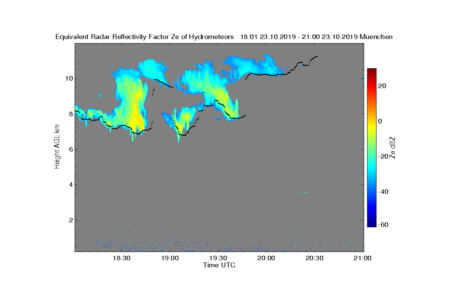
Task: Click the height tick label 8
Action: click(70, 114)
